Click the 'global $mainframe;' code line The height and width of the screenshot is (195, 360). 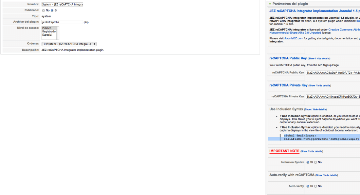[x=299, y=136]
